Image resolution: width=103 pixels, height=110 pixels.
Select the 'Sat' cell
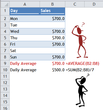(x=25, y=51)
